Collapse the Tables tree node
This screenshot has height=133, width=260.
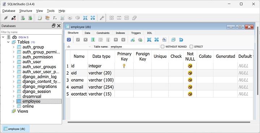pyautogui.click(x=8, y=42)
